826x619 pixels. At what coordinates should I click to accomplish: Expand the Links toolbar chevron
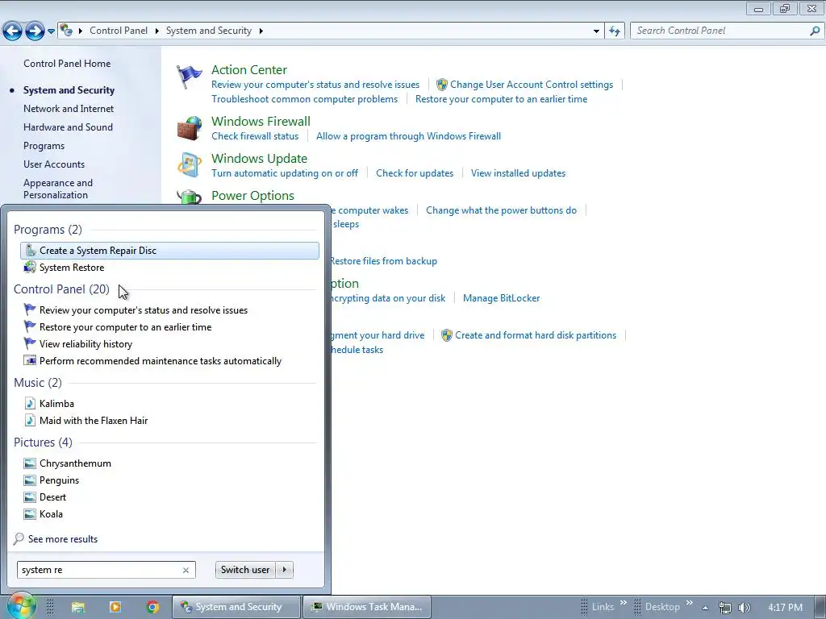(x=624, y=603)
